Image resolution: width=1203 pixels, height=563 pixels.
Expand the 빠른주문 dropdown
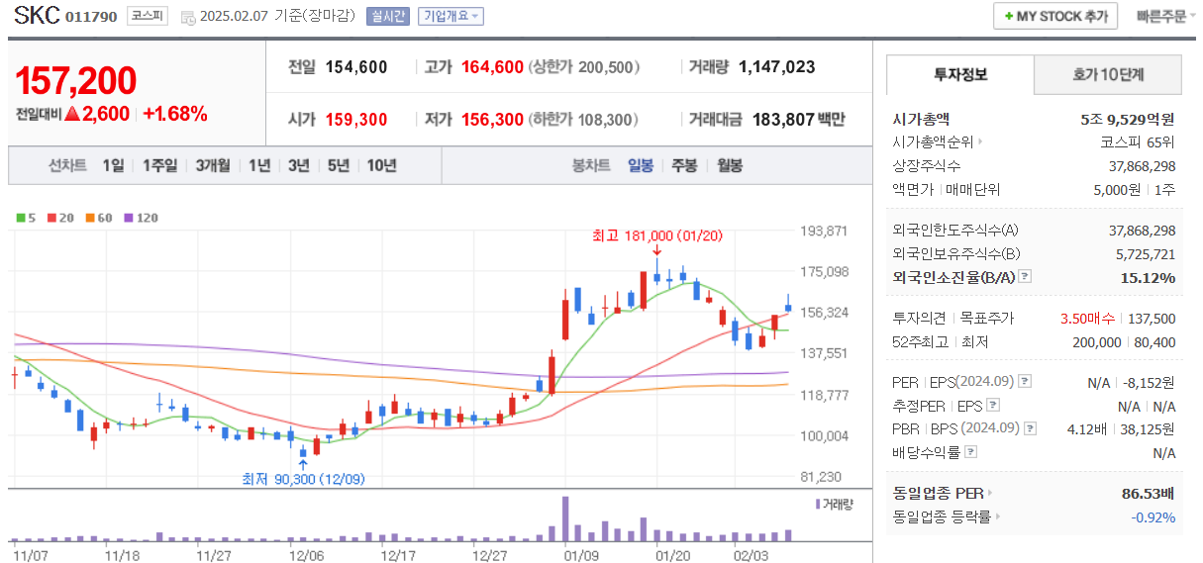pyautogui.click(x=1166, y=17)
